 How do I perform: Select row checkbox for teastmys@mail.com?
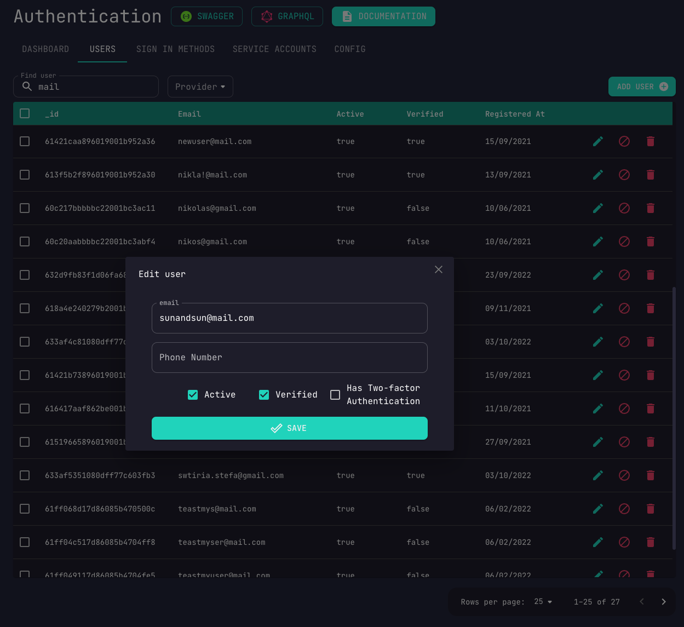point(25,509)
